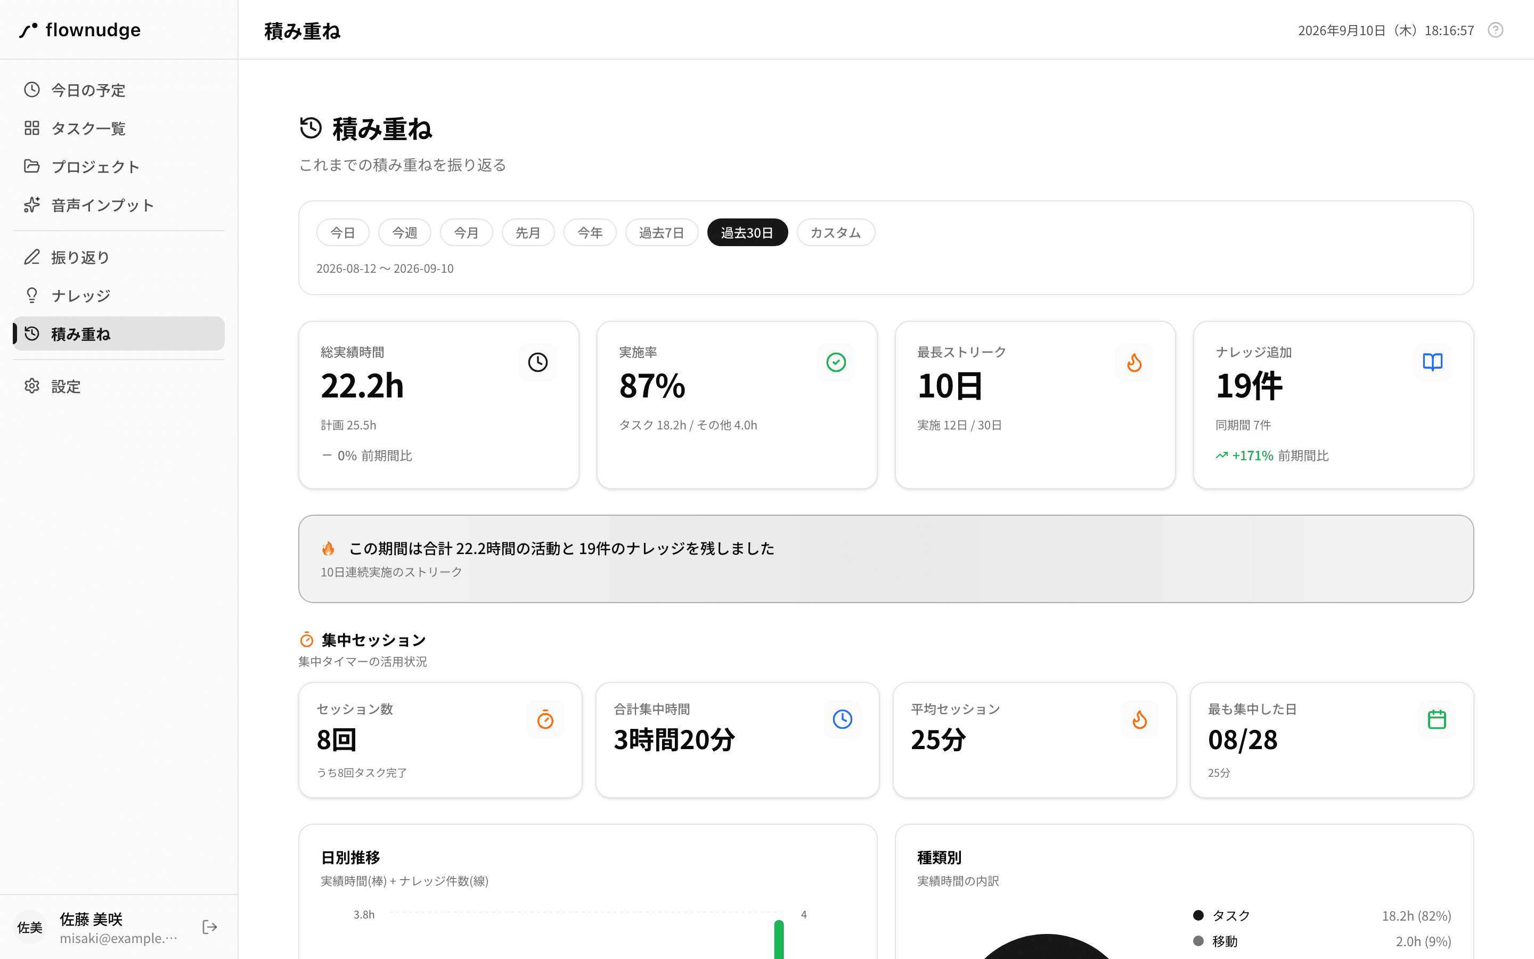Select the 今年 period filter
This screenshot has width=1534, height=959.
click(590, 232)
